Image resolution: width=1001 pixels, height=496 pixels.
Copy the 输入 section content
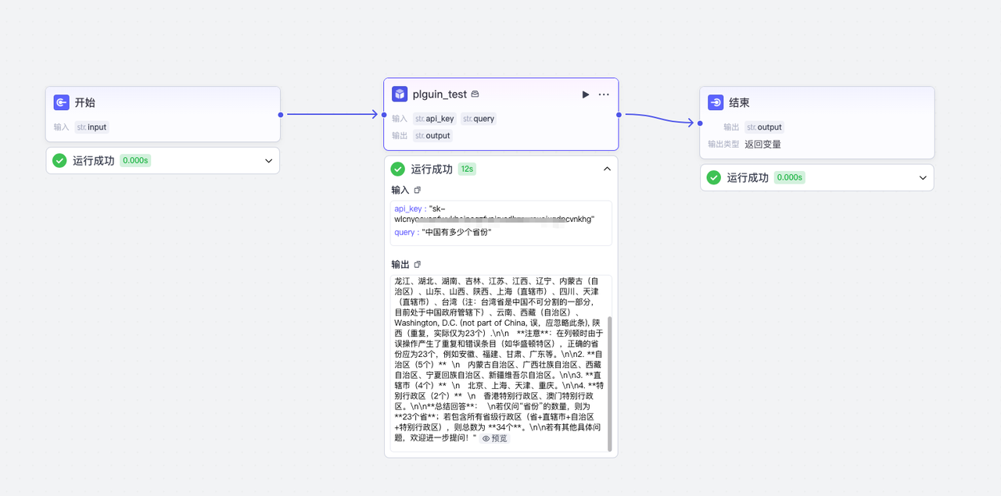pos(417,190)
